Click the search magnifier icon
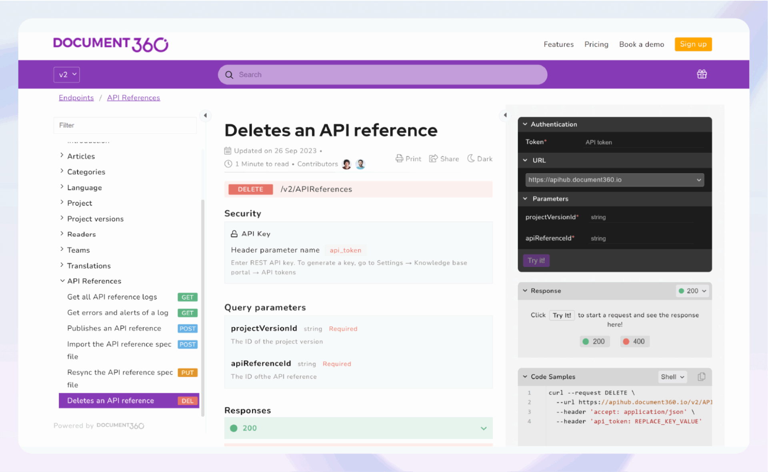768x472 pixels. pos(229,75)
